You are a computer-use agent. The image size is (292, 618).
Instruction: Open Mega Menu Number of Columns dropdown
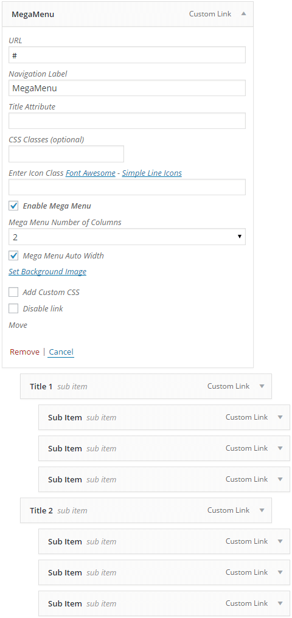[x=127, y=237]
